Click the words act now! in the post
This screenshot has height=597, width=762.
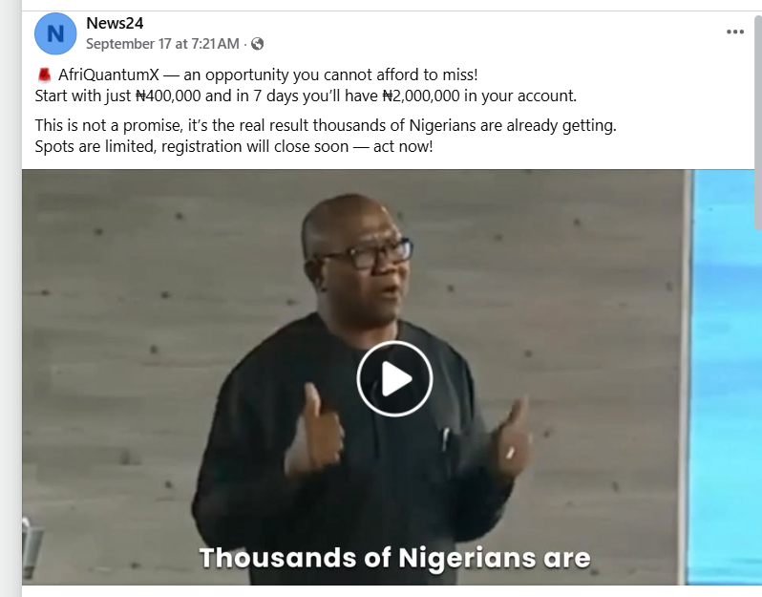pos(403,146)
